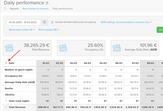Expand all rows with the Date double chevron
Viewport: 163px width, 111px height.
(x=6, y=63)
